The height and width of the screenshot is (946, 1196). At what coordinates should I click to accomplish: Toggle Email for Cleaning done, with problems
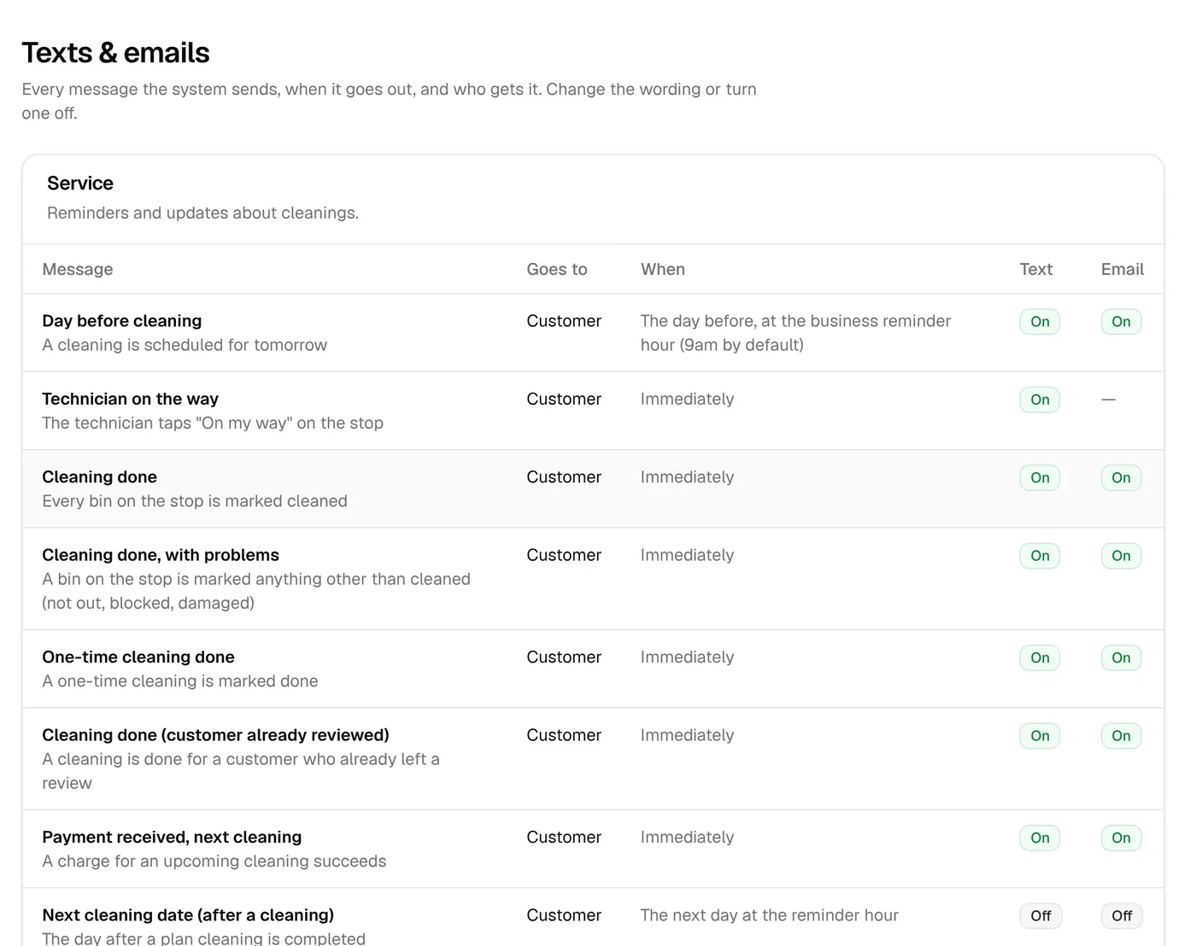[x=1121, y=556]
